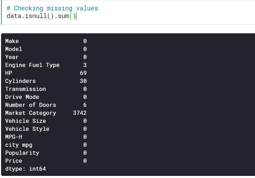Screen dimensions: 255x178
Task: Click the 'Vehicle Size' row label
Action: pos(25,121)
